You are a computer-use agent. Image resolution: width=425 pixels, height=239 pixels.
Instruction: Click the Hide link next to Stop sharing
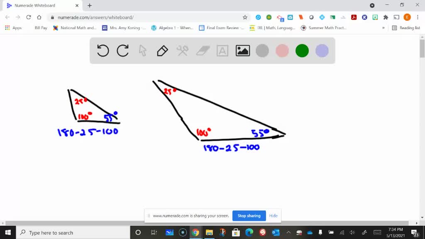274,216
